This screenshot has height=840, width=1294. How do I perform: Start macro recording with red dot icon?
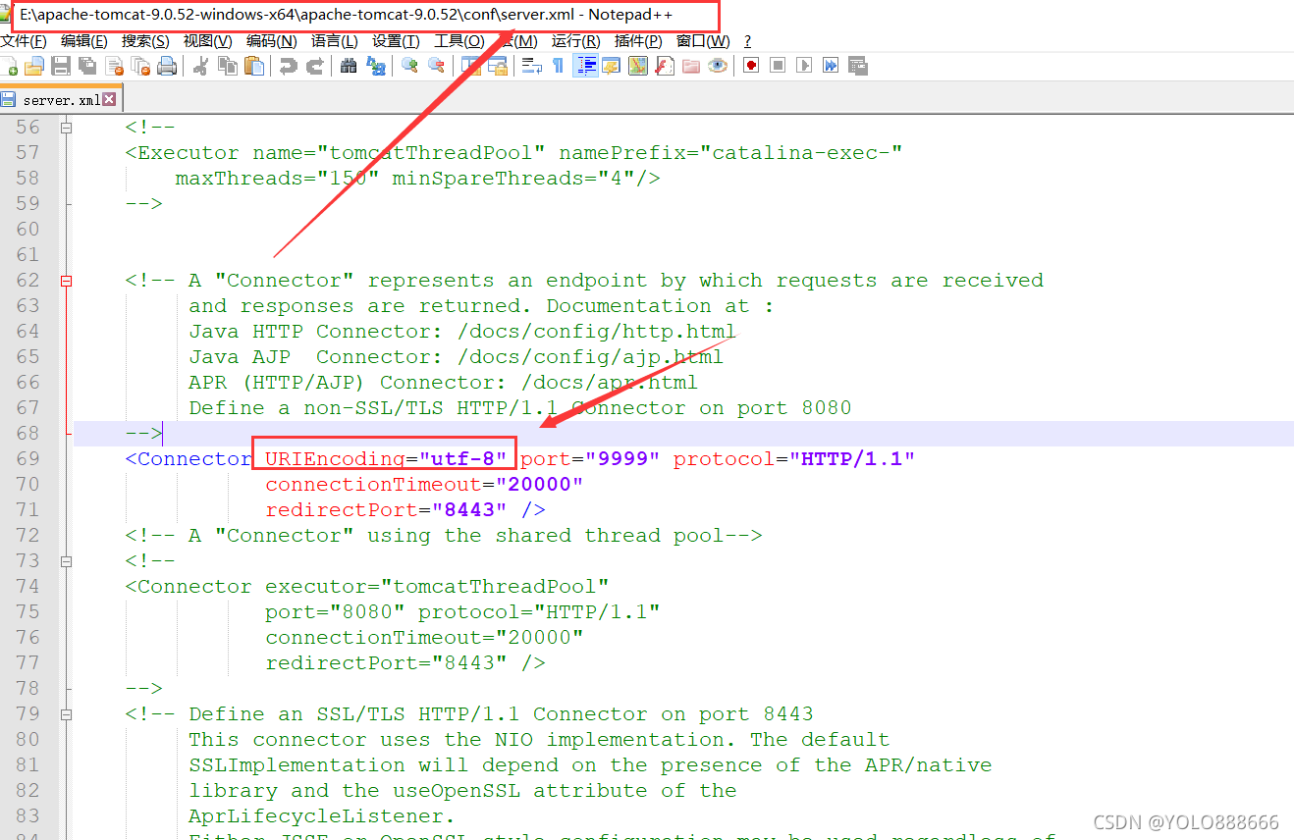click(x=752, y=67)
